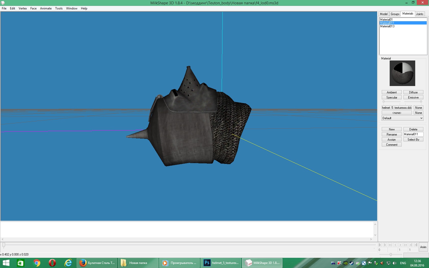Set Ambient color button
The width and height of the screenshot is (429, 268).
[x=392, y=92]
